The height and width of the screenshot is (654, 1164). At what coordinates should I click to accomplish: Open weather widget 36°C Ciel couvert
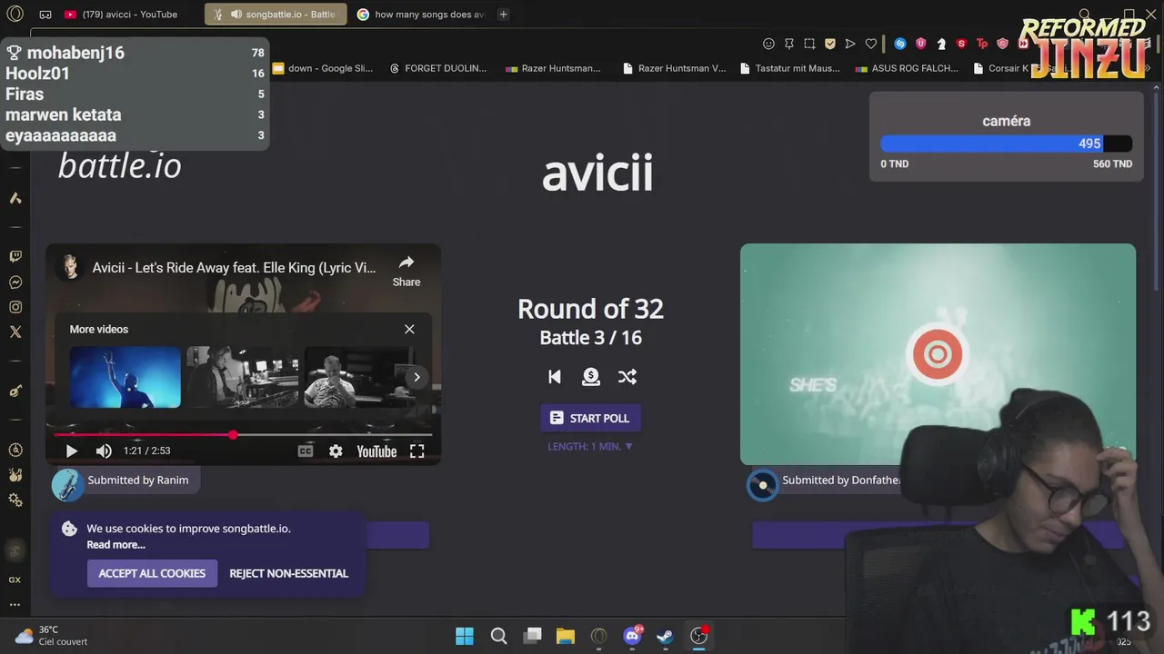(52, 636)
